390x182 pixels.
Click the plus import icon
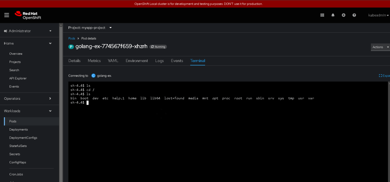pyautogui.click(x=343, y=15)
